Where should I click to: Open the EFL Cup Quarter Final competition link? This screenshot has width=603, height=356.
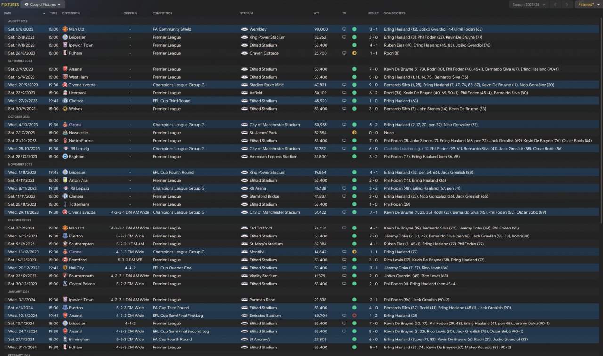(172, 268)
